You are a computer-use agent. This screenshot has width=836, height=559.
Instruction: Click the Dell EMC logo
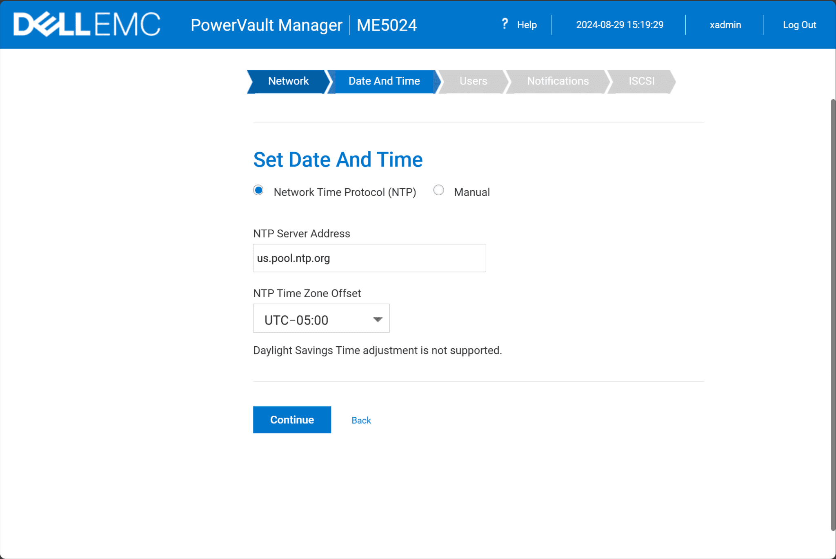[x=86, y=24]
